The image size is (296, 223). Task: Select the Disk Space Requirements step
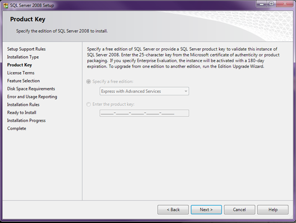click(31, 89)
